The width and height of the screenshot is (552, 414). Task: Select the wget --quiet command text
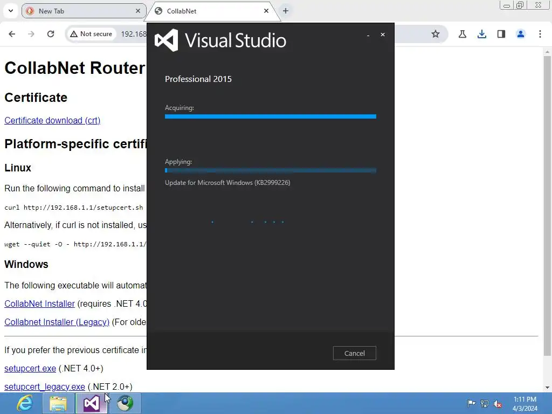pos(75,244)
